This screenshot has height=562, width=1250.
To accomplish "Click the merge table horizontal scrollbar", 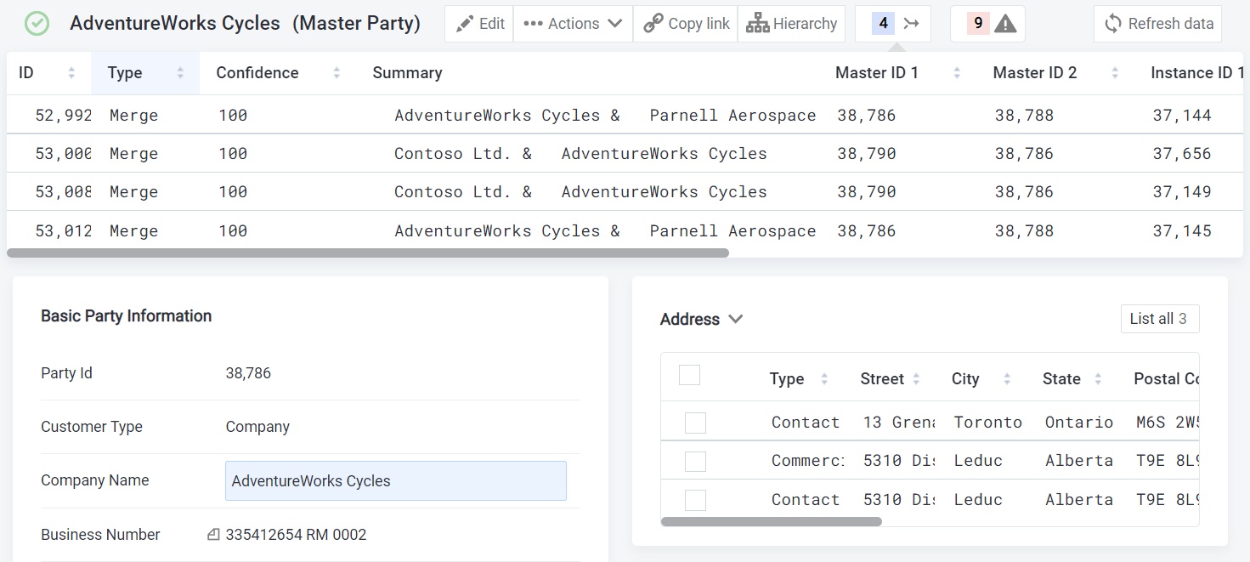I will point(367,253).
